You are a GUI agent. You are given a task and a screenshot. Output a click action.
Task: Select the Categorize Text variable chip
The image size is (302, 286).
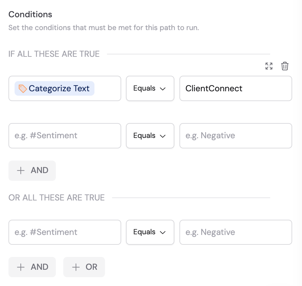click(x=53, y=88)
